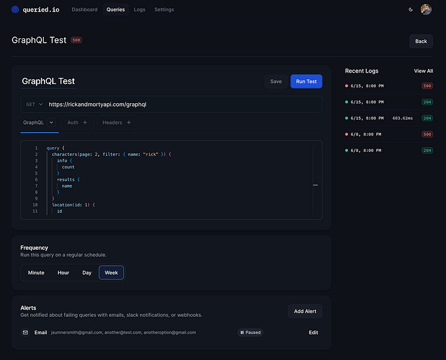Click the alert email addresses text

pyautogui.click(x=124, y=332)
